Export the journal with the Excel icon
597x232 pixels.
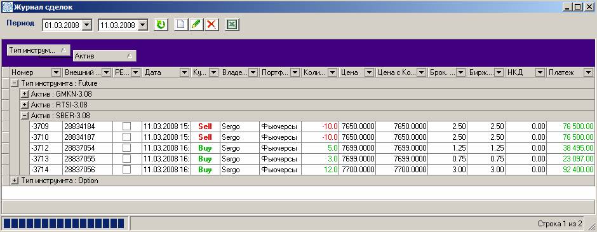click(232, 25)
